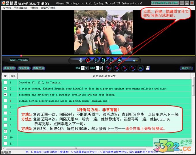Skip to the next sentence
Image resolution: width=196 pixels, height=155 pixels.
tap(111, 60)
